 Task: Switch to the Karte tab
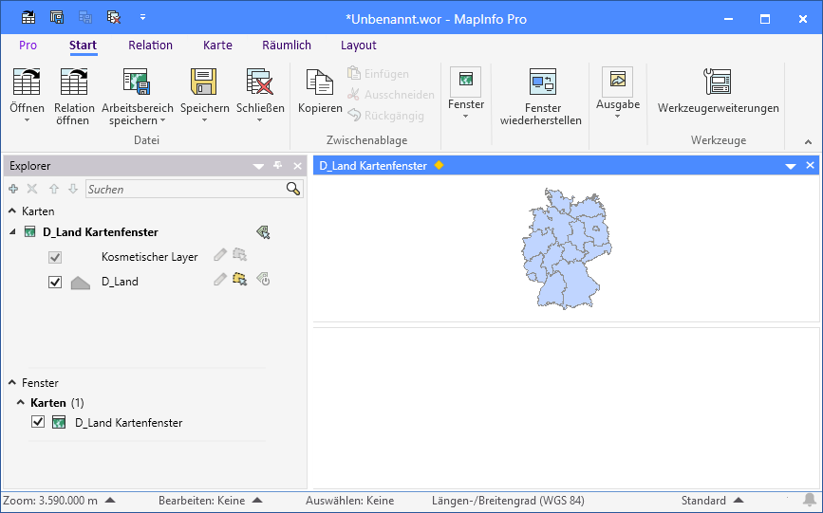pyautogui.click(x=217, y=46)
